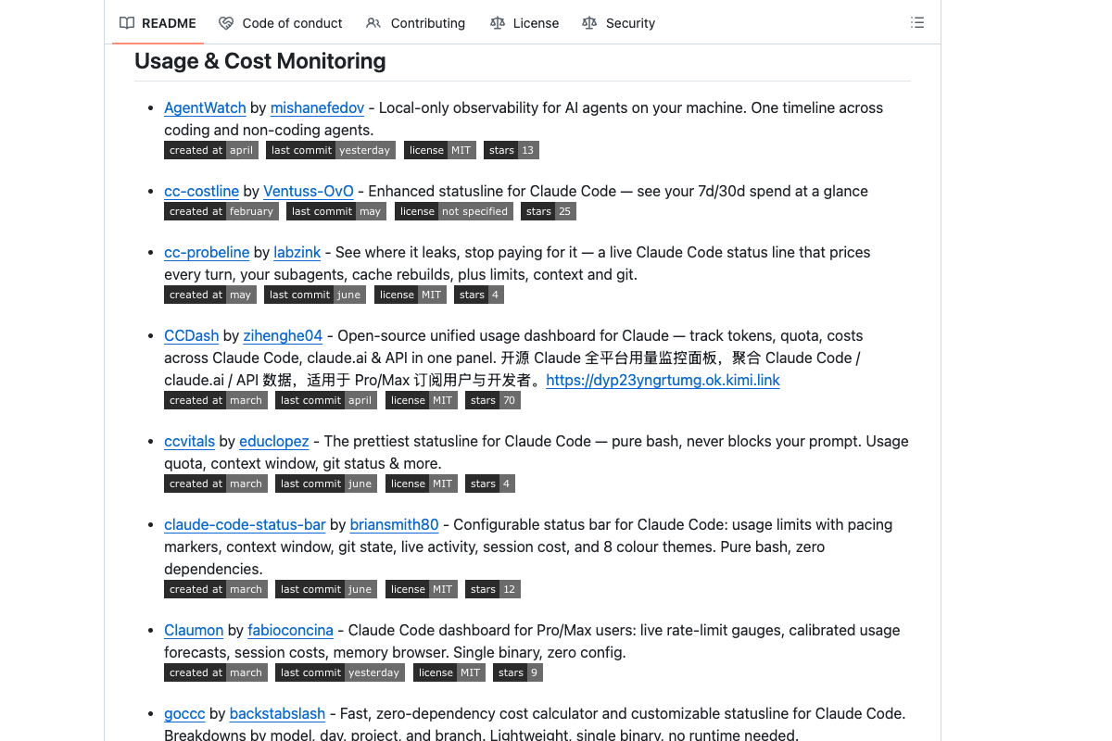Image resolution: width=1112 pixels, height=741 pixels.
Task: Click AgentWatch 'license MIT' badge
Action: click(439, 150)
